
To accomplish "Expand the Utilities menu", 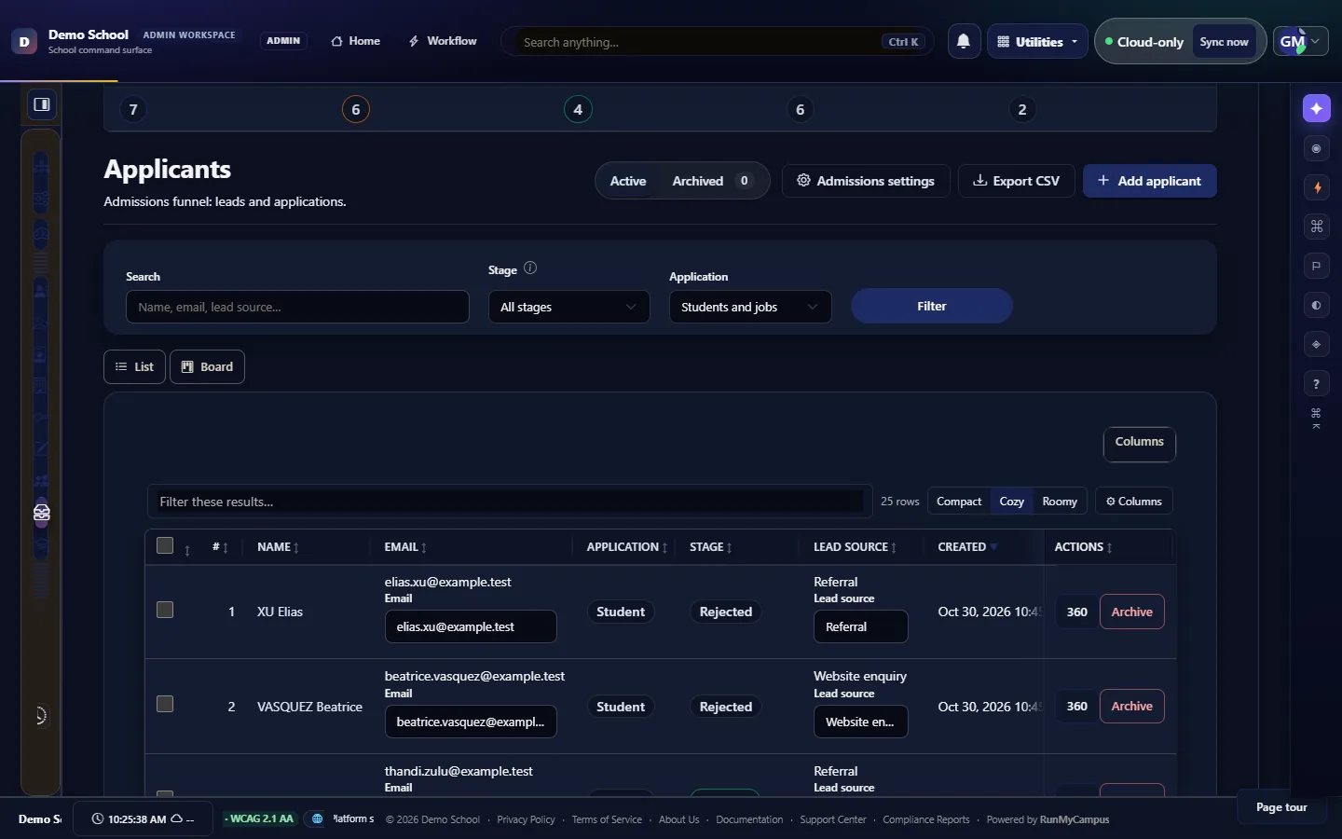I will (x=1037, y=41).
